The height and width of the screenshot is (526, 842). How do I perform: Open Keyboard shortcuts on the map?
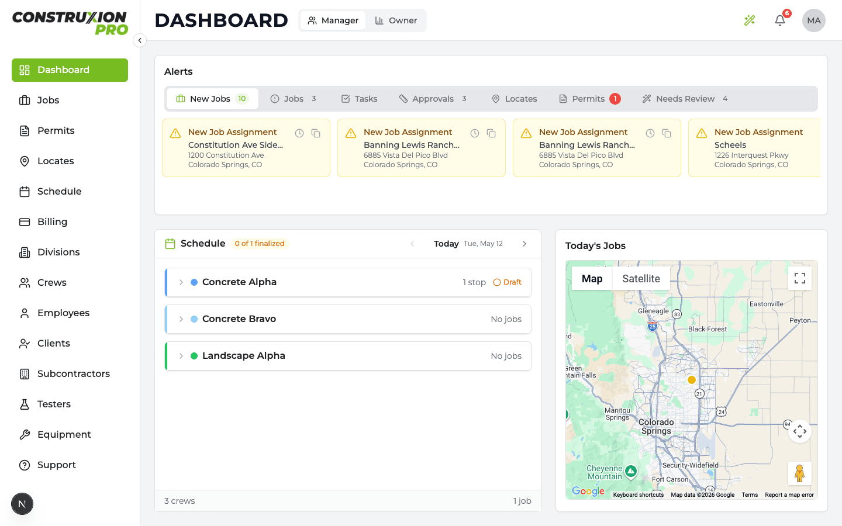click(639, 495)
